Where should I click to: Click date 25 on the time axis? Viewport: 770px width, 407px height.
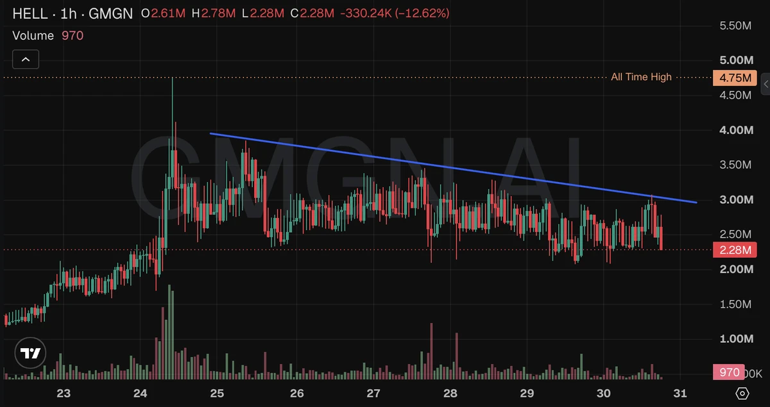217,393
